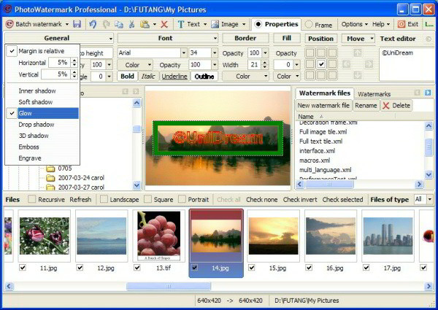Image resolution: width=438 pixels, height=310 pixels.
Task: Click the copyright symbol icon beside Text editor
Action: pos(429,39)
